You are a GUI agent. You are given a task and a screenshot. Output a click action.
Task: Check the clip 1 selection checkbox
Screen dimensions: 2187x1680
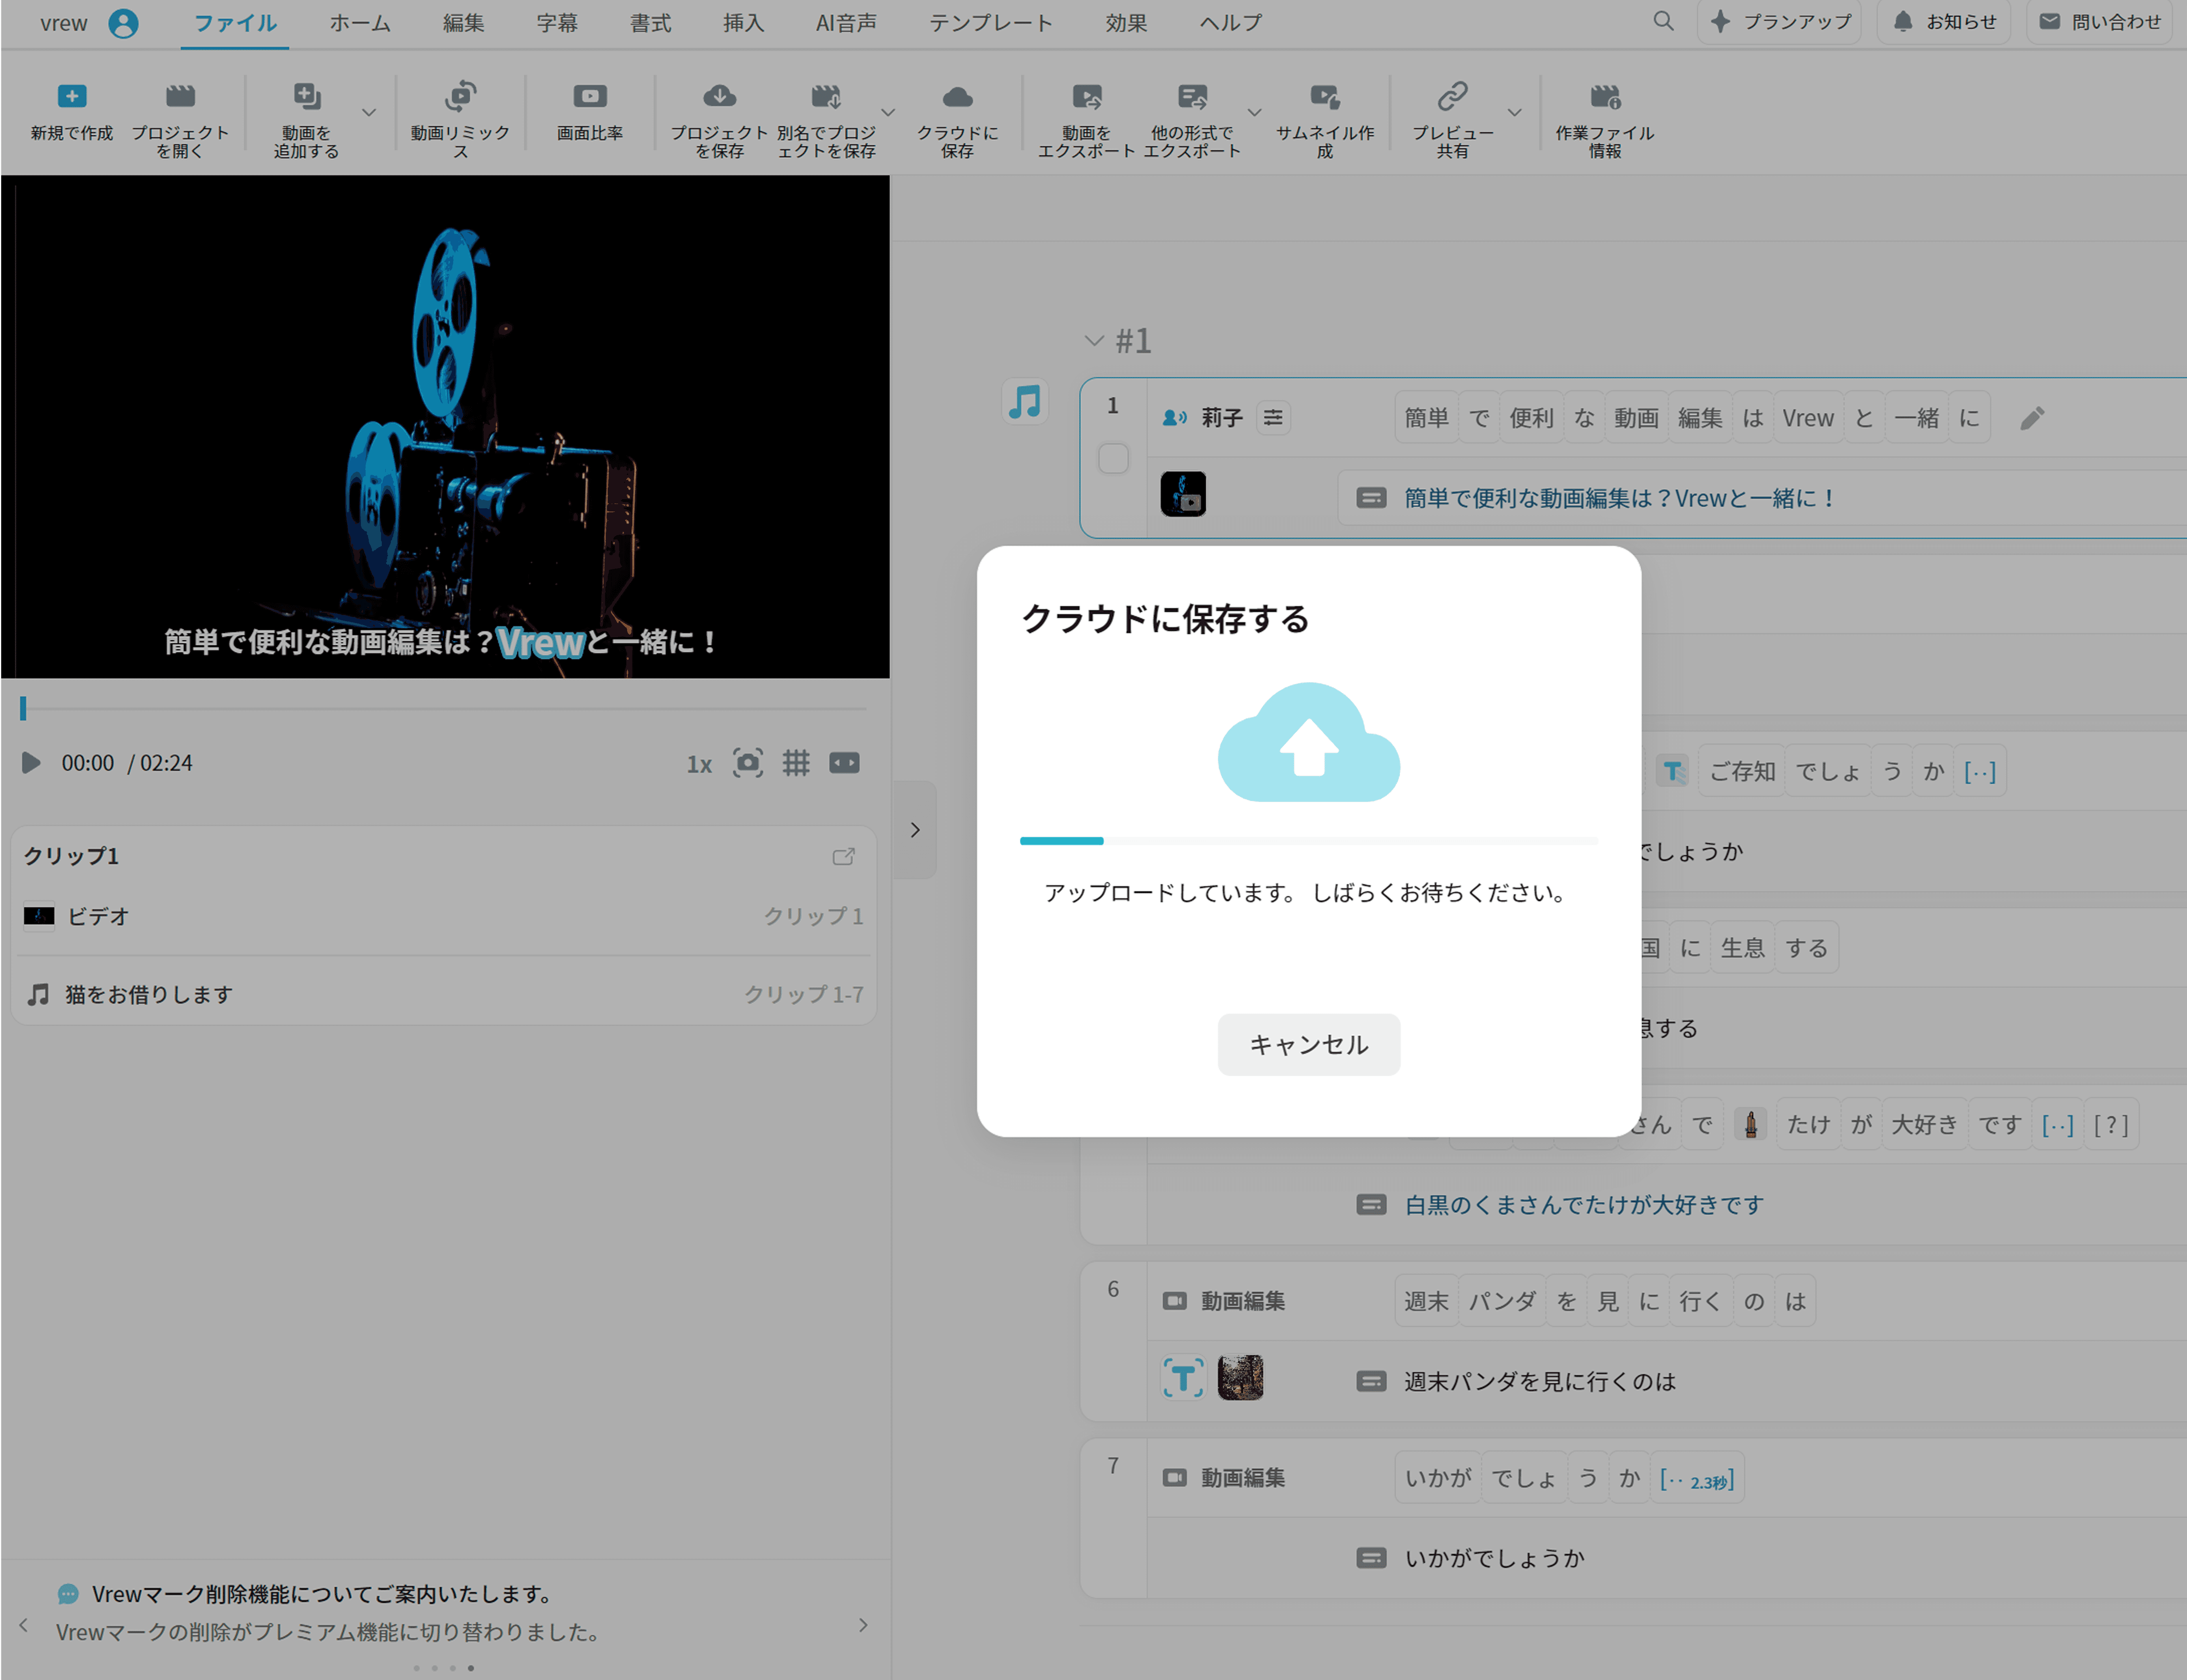tap(1113, 459)
